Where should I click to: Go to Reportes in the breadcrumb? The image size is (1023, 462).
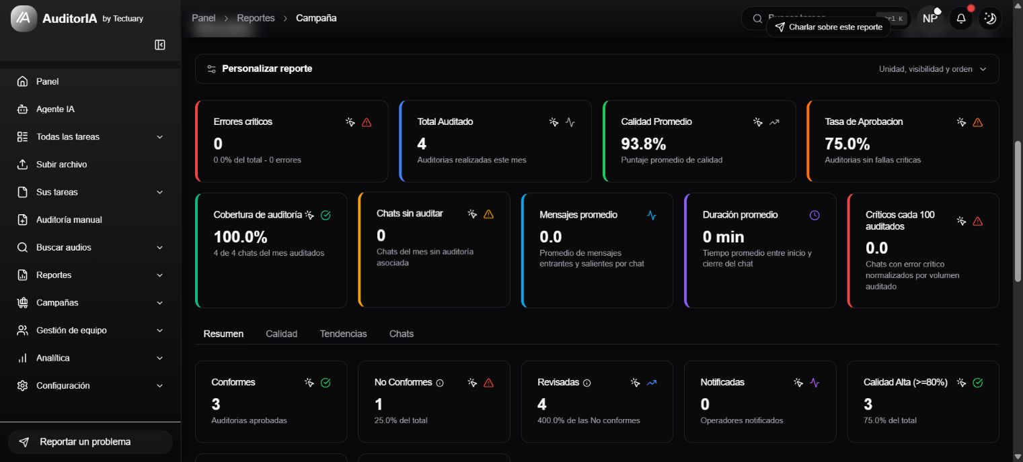click(x=256, y=18)
